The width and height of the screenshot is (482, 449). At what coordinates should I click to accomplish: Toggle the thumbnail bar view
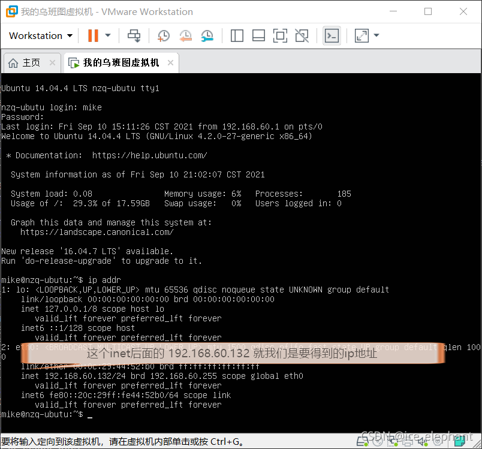point(258,35)
